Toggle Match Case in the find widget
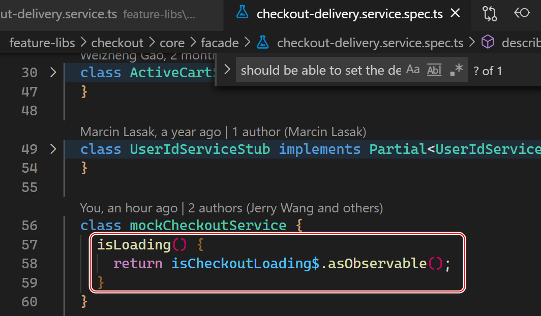Screen dimensions: 541x316 [x=413, y=70]
